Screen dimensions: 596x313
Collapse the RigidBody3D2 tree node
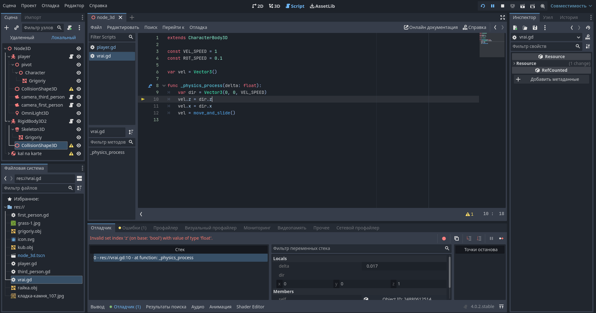[9, 121]
